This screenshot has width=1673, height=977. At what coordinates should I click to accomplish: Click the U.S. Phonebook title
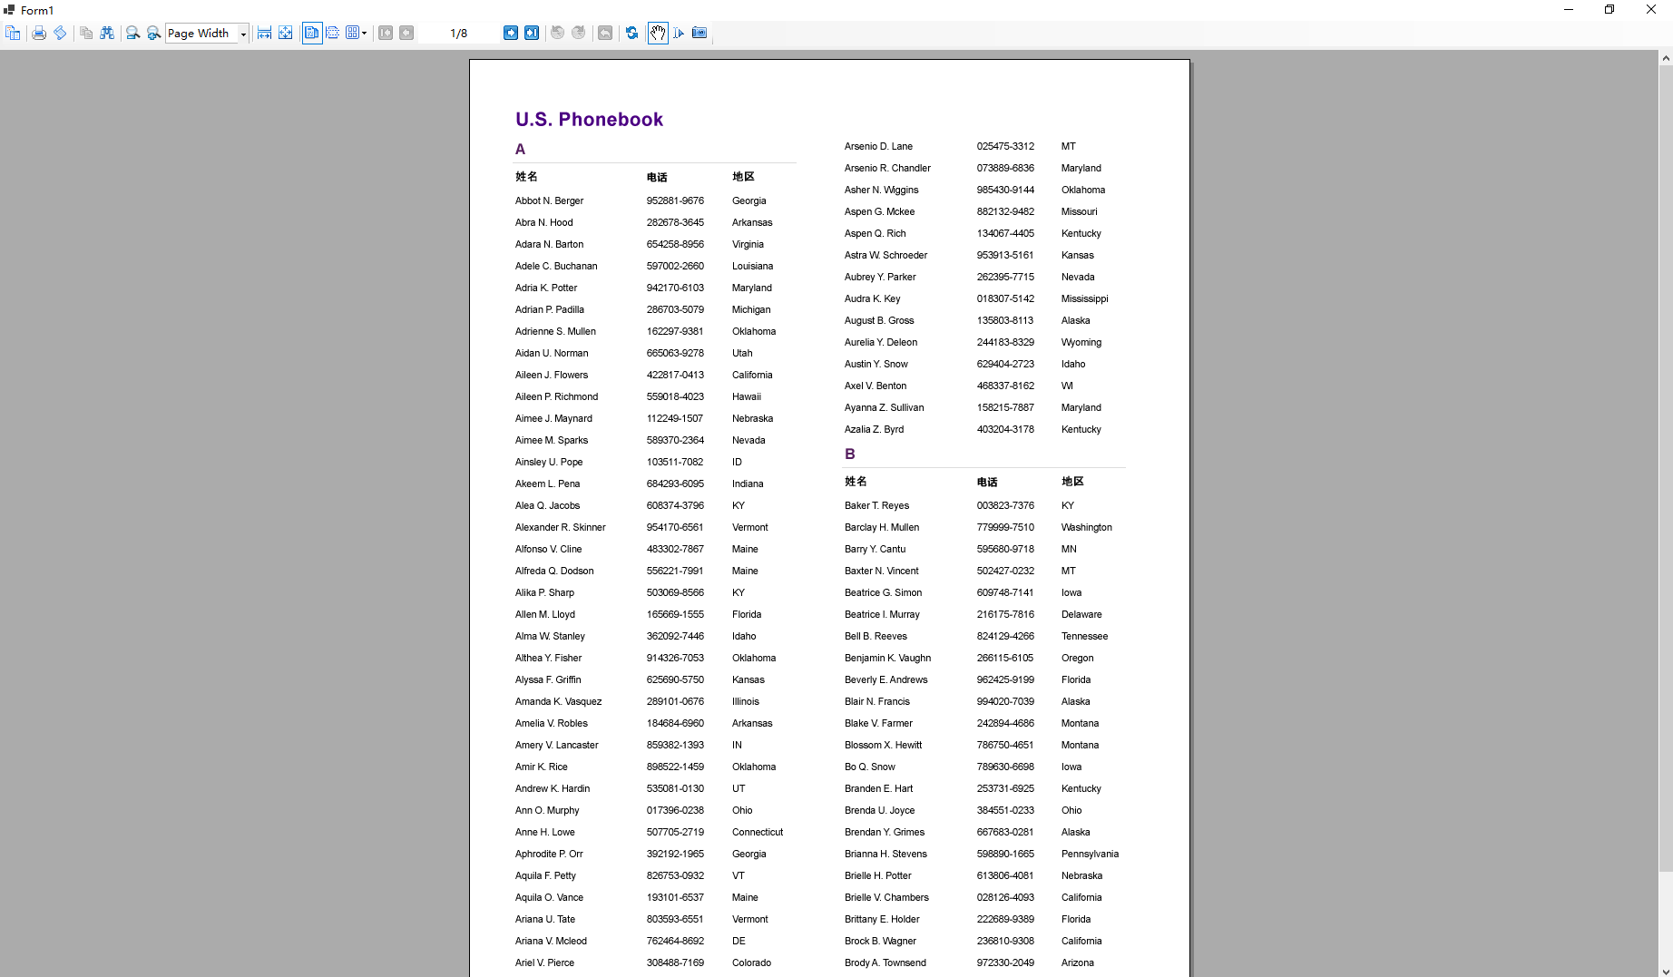589,120
